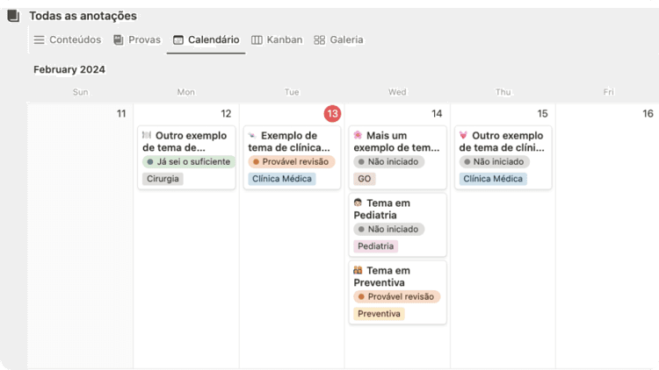Click the notebook icon beside Todas as anotações
Image resolution: width=659 pixels, height=370 pixels.
pyautogui.click(x=13, y=16)
